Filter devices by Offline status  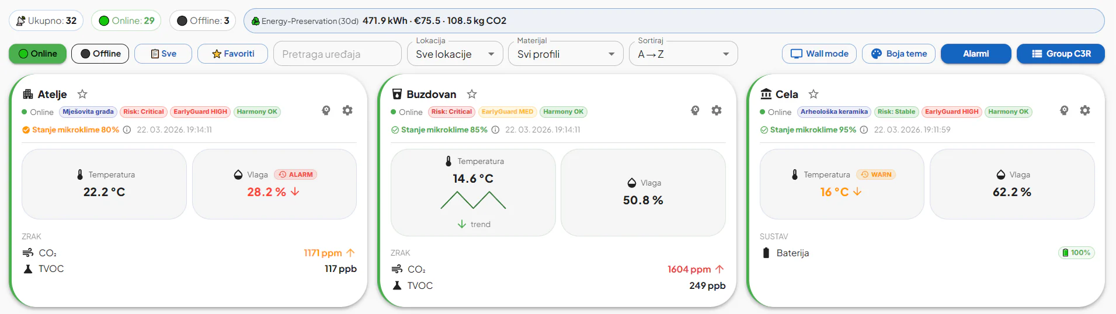[x=100, y=54]
